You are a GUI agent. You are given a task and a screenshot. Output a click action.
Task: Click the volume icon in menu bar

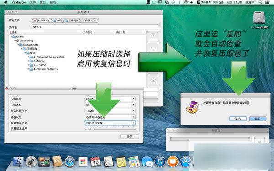[192, 2]
